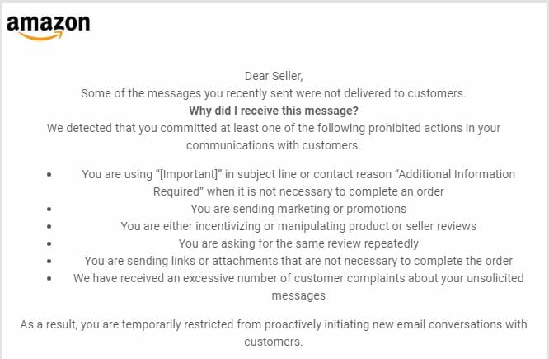Click "Required" when it is not necessary line

tap(298, 191)
